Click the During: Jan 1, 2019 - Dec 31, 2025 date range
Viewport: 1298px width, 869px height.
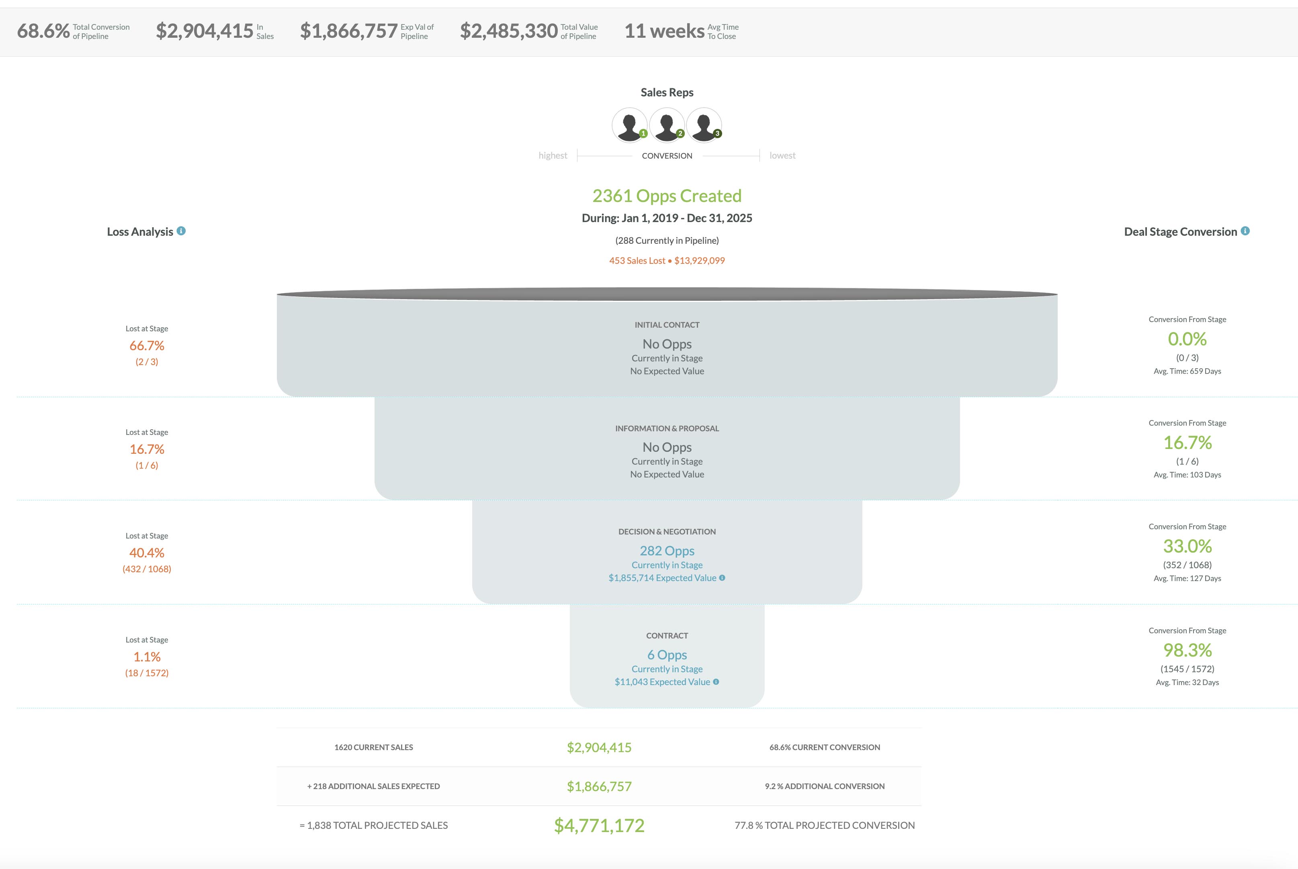tap(667, 218)
